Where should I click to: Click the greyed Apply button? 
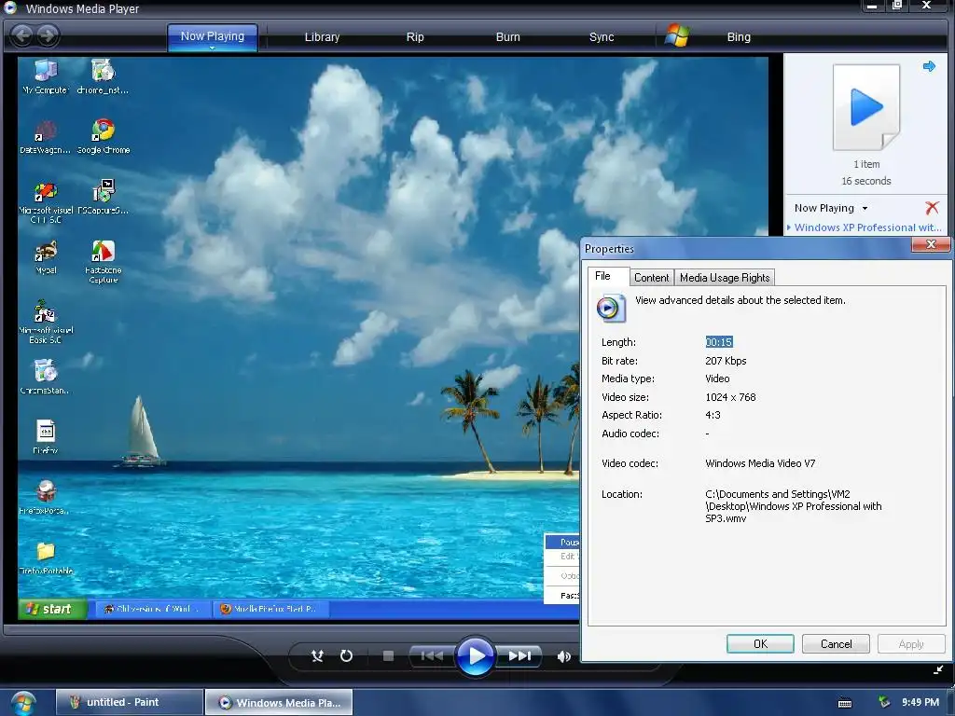(x=911, y=644)
